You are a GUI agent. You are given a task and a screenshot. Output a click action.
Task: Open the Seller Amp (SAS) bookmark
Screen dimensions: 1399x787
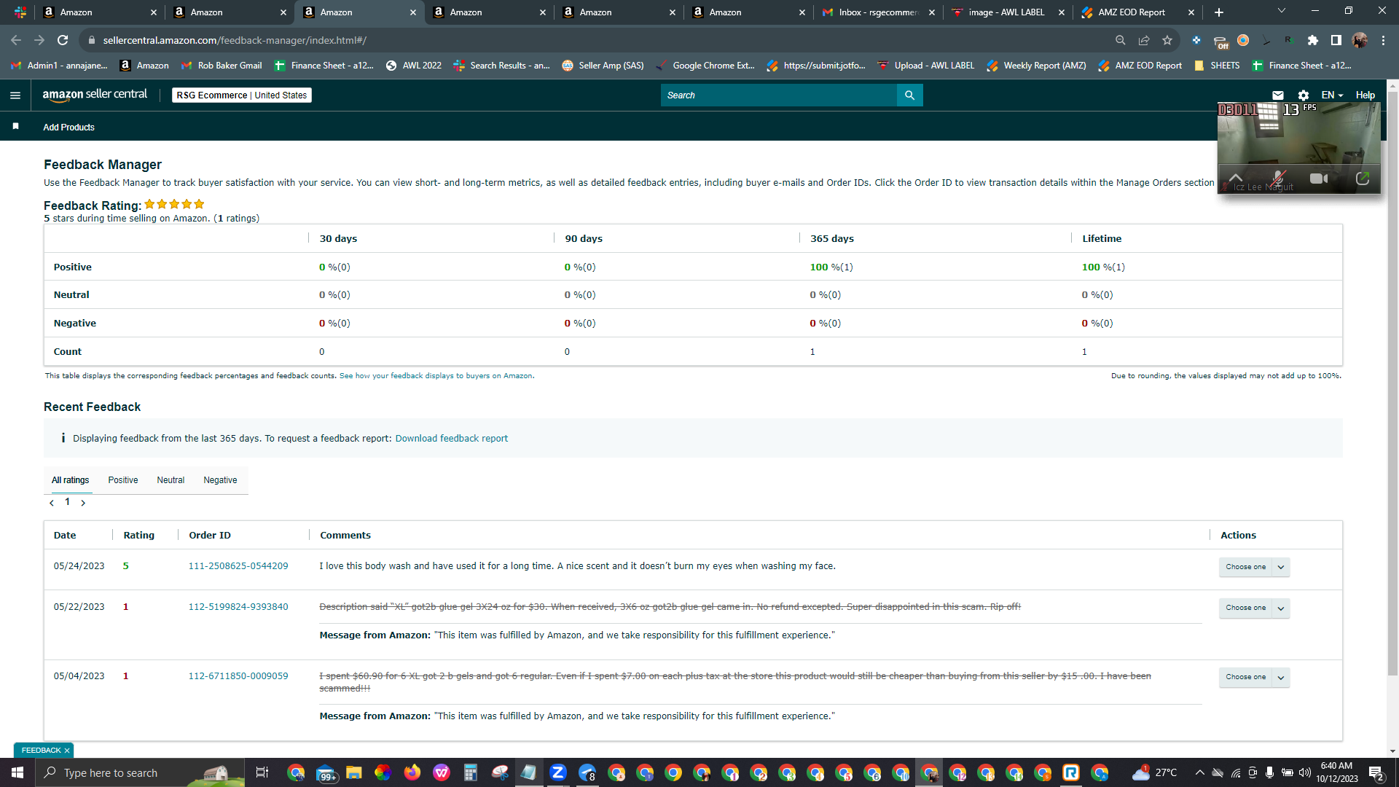[603, 66]
